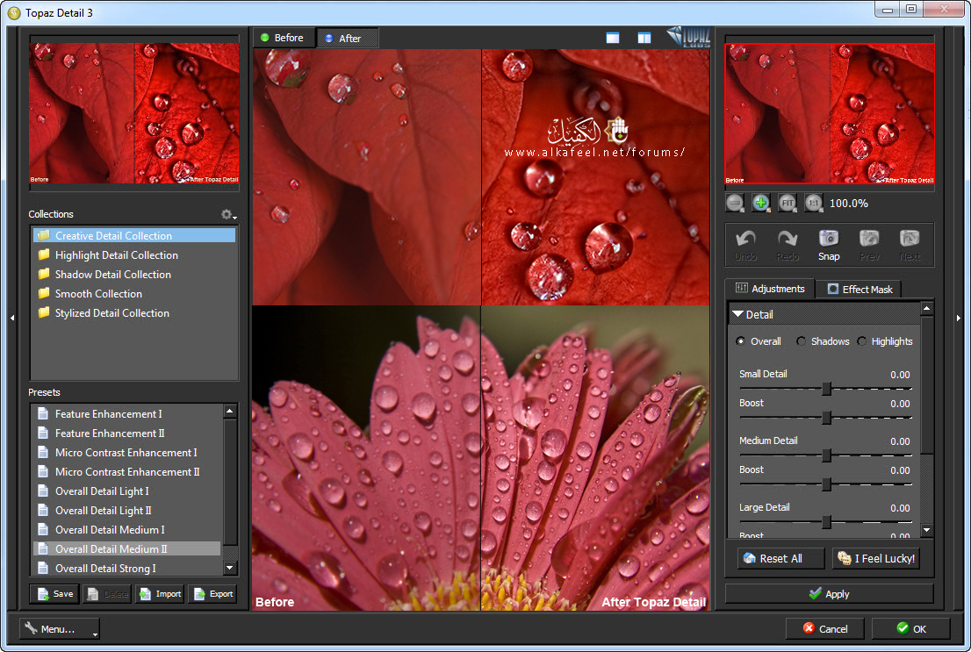Viewport: 971px width, 652px height.
Task: Select the Shadows radio button
Action: tap(801, 341)
